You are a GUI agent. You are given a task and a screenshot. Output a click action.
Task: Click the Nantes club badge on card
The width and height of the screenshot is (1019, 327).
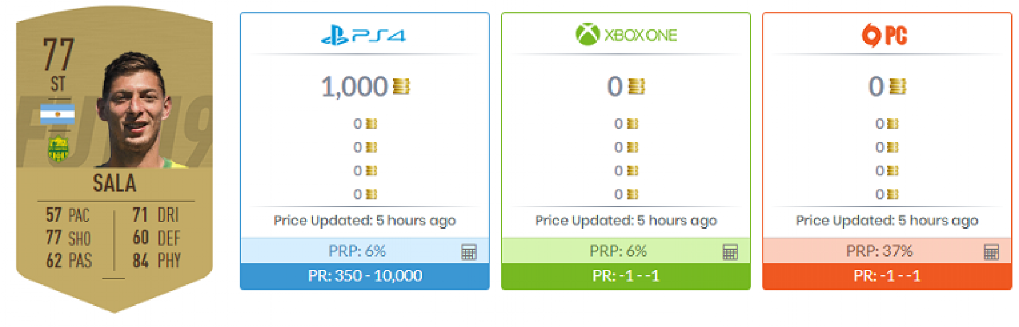click(58, 149)
